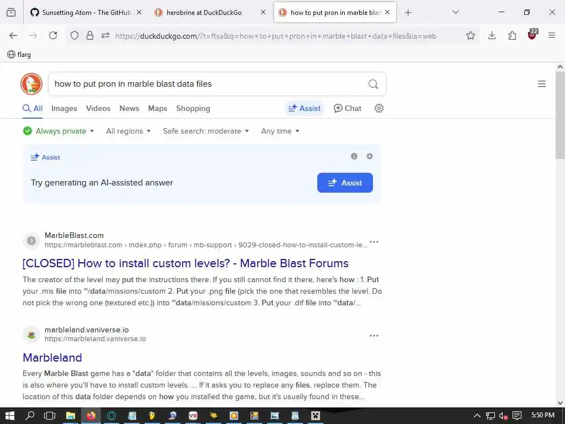The image size is (565, 424).
Task: Close the Sunsetting Atom tab
Action: [139, 12]
